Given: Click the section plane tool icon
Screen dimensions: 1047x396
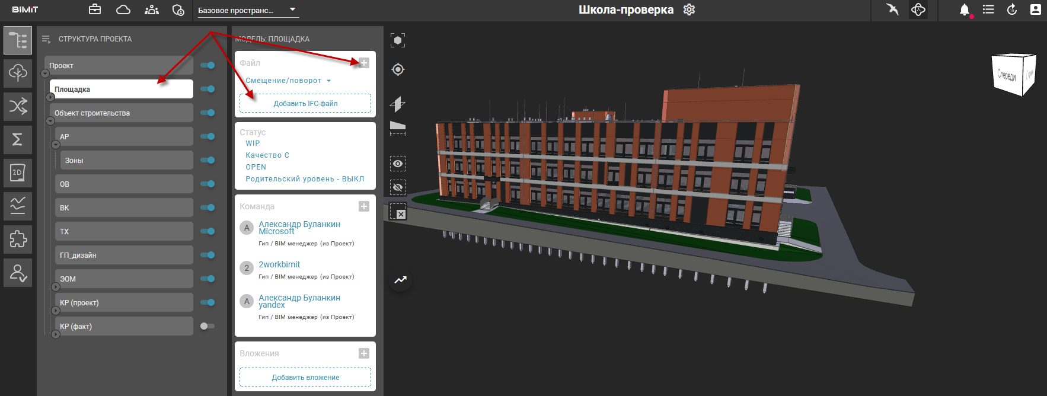Looking at the screenshot, I should [x=398, y=104].
